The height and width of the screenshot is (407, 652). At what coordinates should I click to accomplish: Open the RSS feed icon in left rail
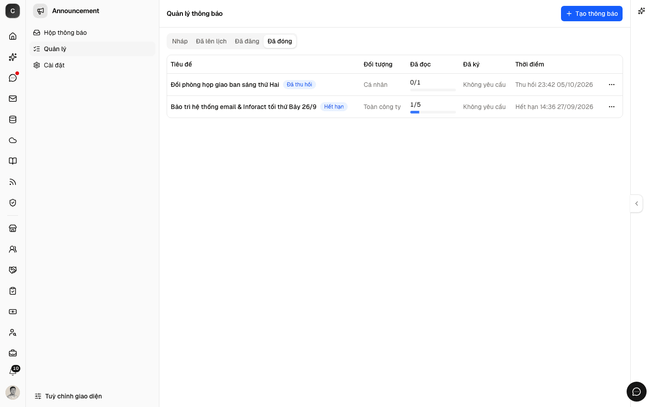click(x=13, y=182)
